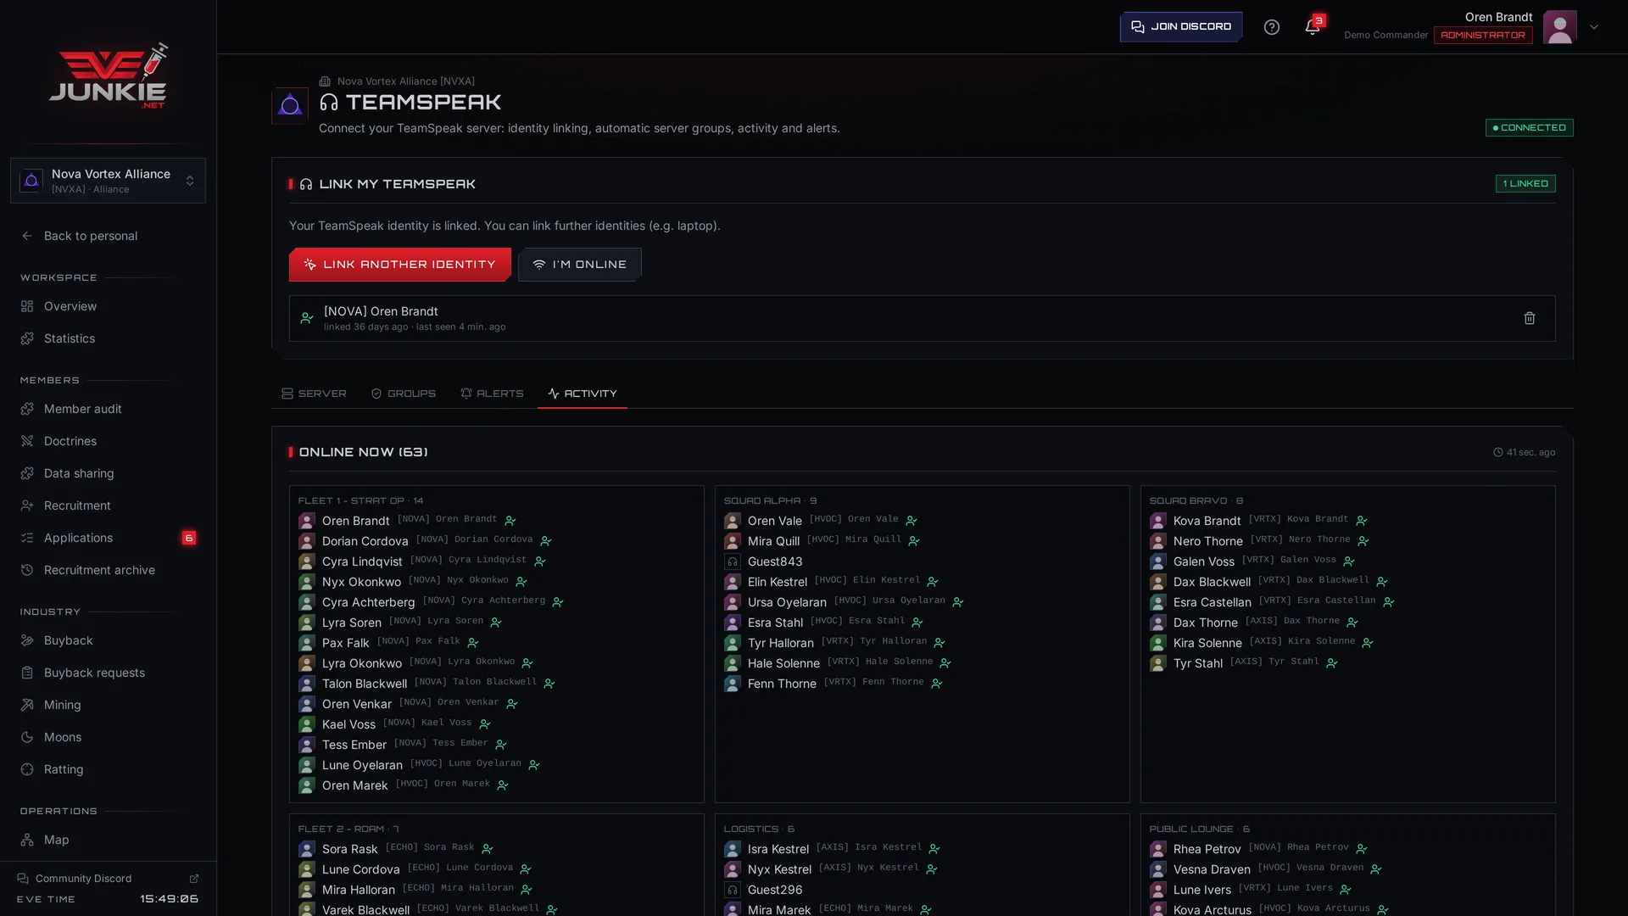
Task: Switch to the Server tab
Action: pos(314,394)
